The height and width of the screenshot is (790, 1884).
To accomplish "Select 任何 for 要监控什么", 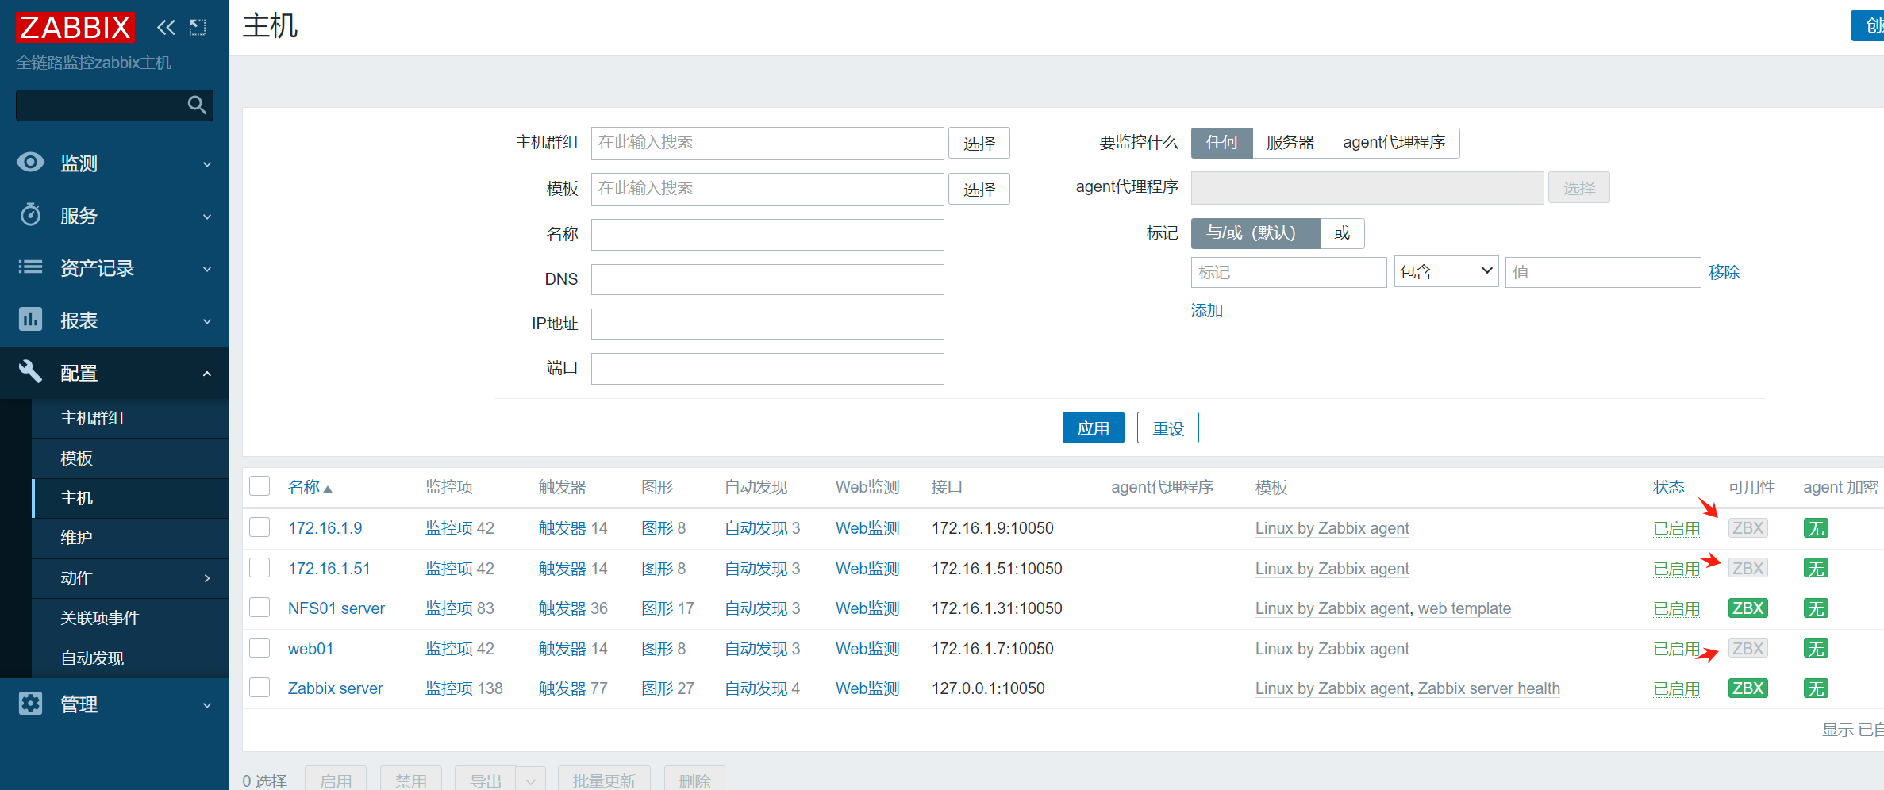I will [1221, 143].
